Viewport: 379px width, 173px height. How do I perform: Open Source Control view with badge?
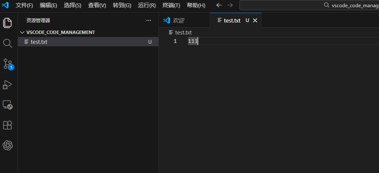tap(9, 64)
